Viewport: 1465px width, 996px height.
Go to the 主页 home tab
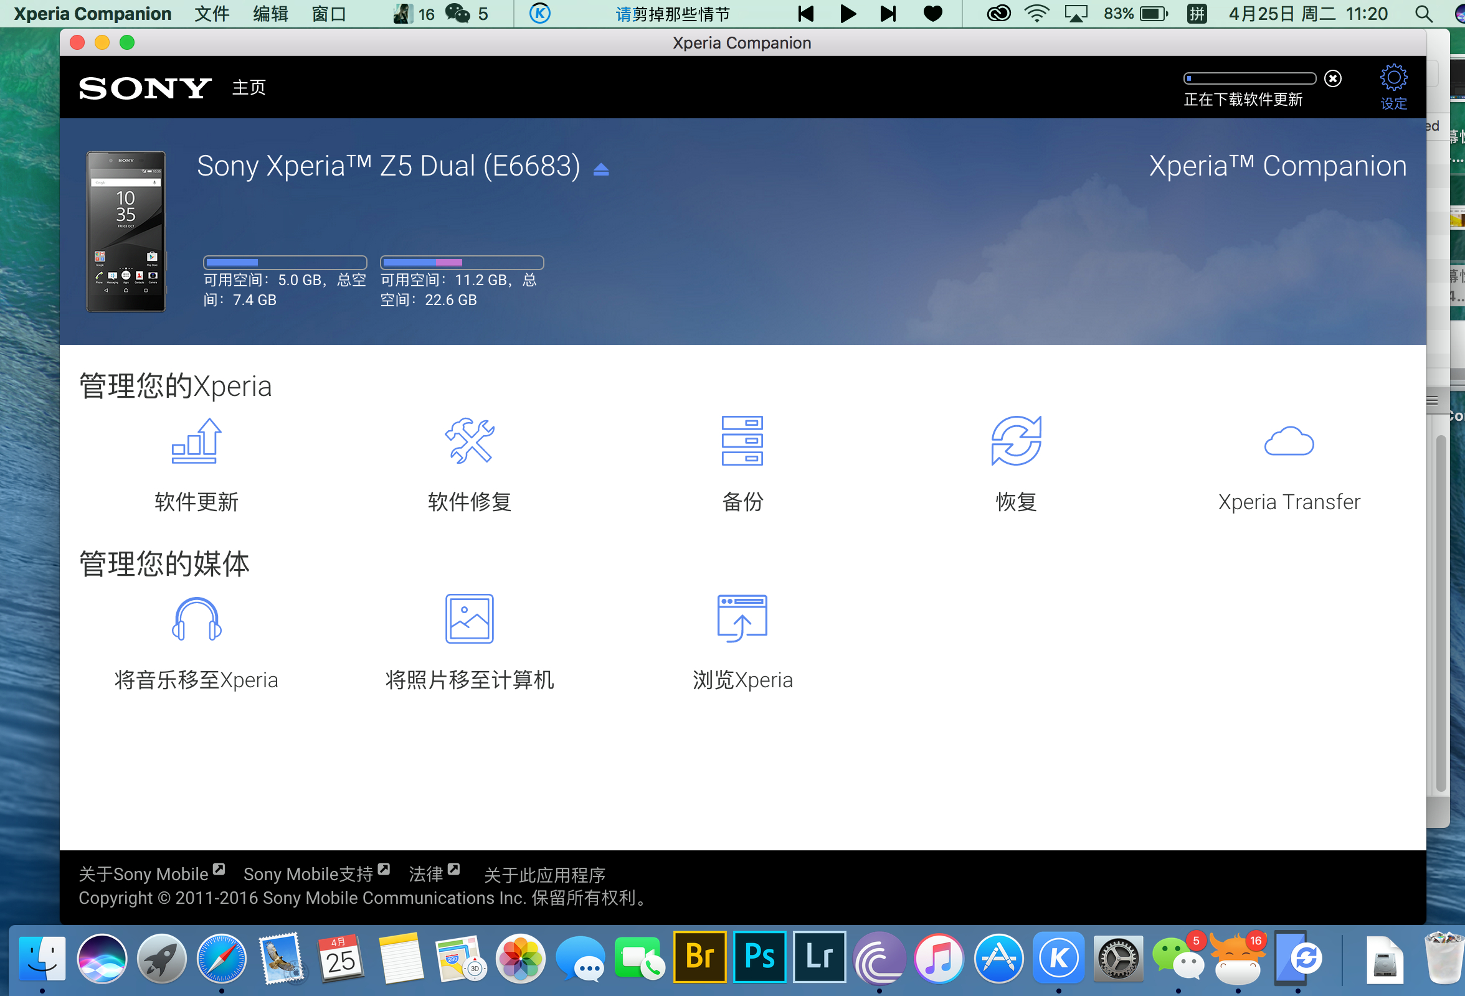[249, 87]
